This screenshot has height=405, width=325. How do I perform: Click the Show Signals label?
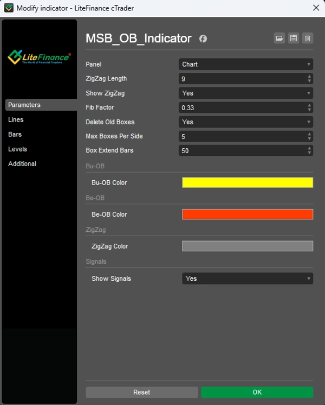pyautogui.click(x=112, y=279)
